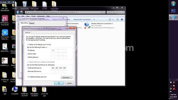The image size is (178, 100).
Task: Select Use the following IP address
Action: click(x=28, y=47)
